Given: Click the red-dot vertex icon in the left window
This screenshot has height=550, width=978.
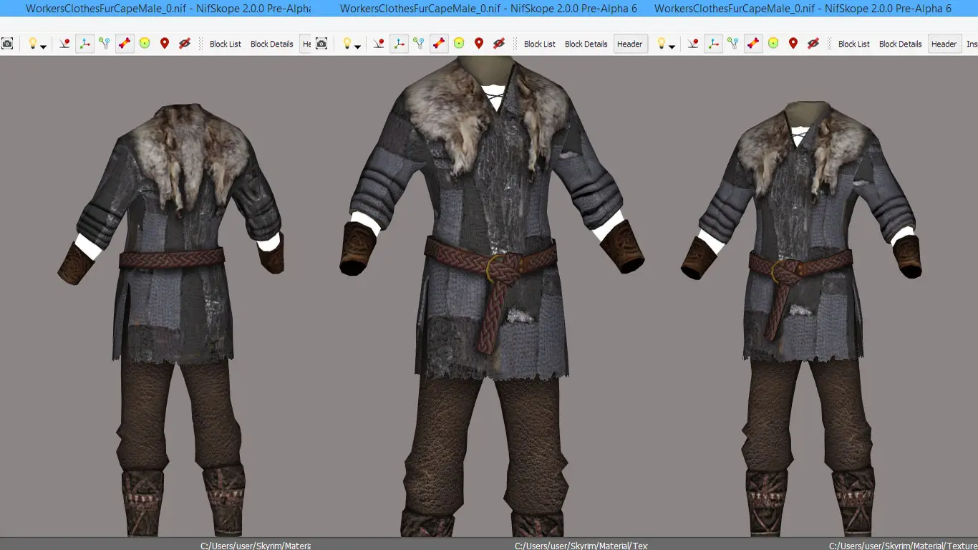Looking at the screenshot, I should click(64, 44).
